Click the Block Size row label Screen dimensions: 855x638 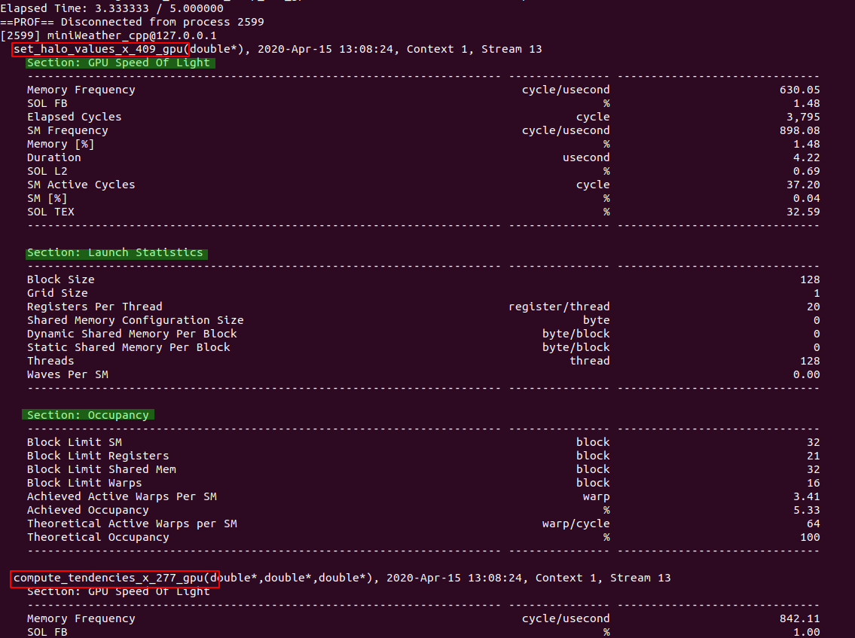(60, 279)
